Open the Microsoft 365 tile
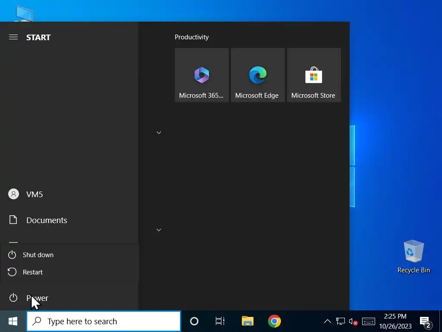This screenshot has height=332, width=442. point(202,75)
